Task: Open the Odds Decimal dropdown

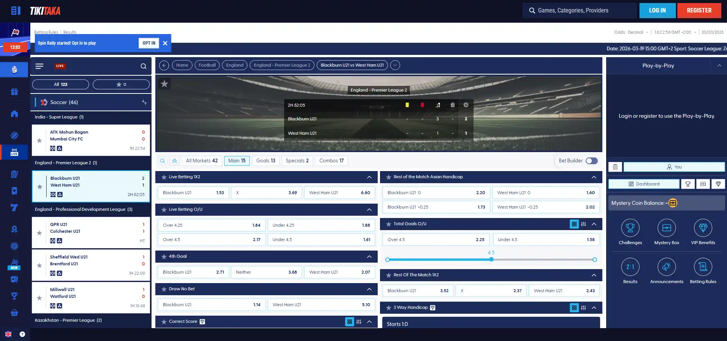Action: coord(631,32)
